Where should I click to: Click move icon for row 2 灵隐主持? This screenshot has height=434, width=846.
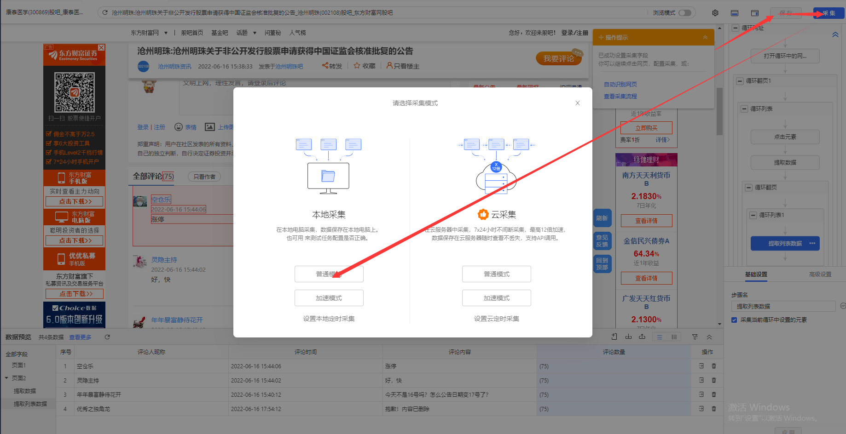(x=701, y=381)
